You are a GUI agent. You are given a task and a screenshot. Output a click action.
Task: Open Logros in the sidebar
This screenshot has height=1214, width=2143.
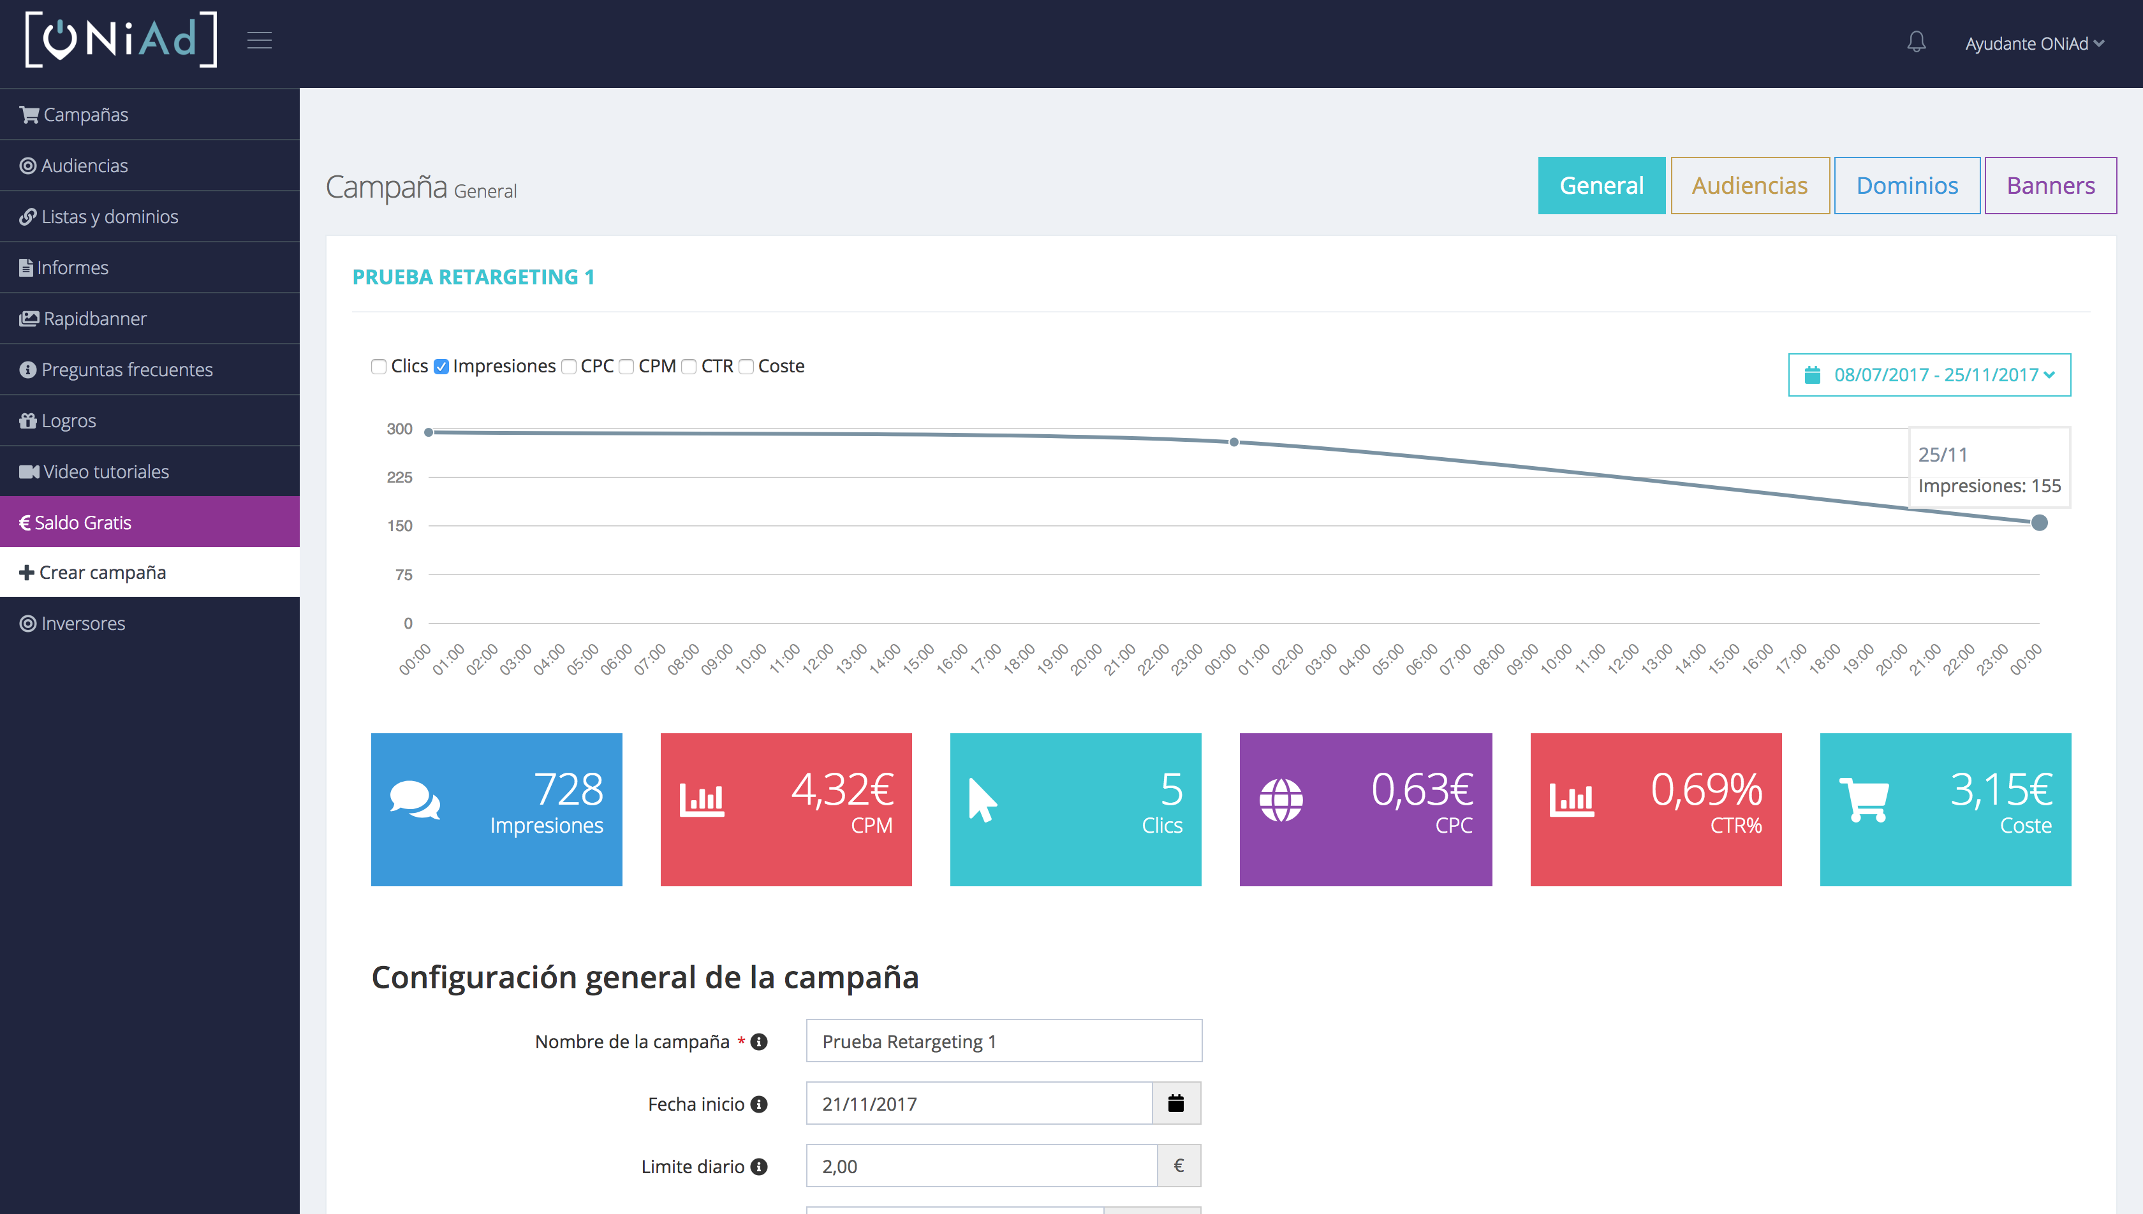click(x=150, y=420)
